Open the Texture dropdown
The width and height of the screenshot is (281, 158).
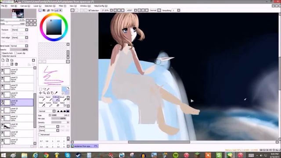pos(26,30)
